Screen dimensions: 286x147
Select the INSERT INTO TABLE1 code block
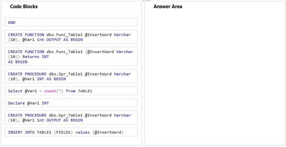click(x=71, y=132)
